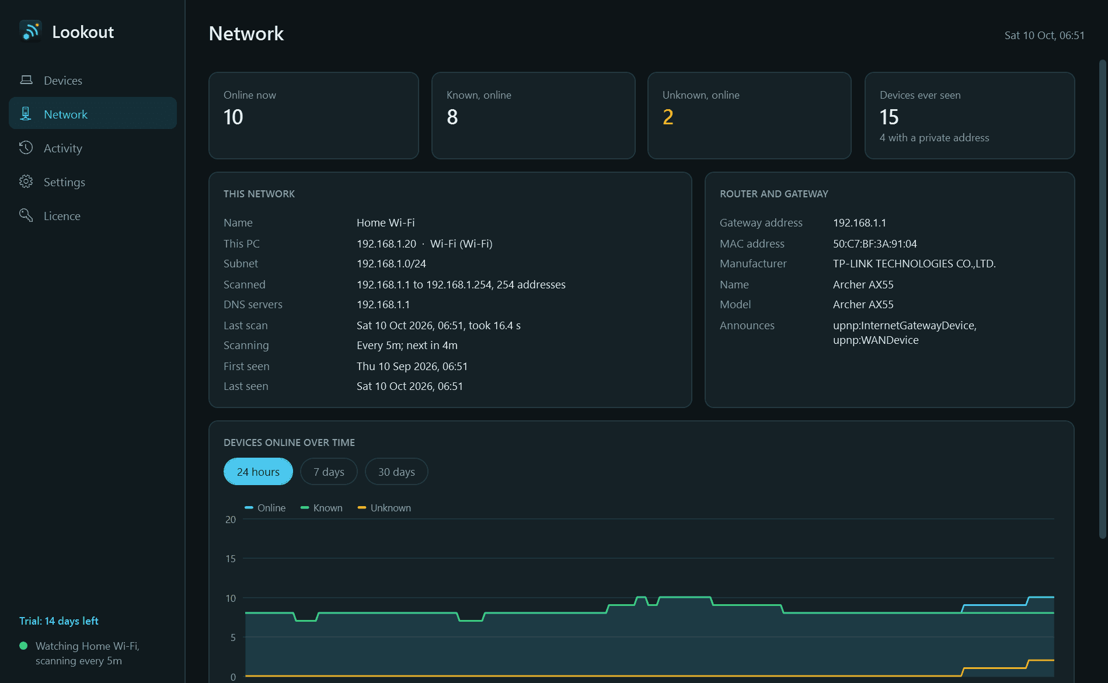This screenshot has width=1108, height=683.
Task: Toggle the Known series in chart legend
Action: coord(321,508)
